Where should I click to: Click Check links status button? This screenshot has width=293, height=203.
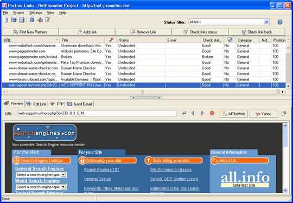click(x=200, y=32)
